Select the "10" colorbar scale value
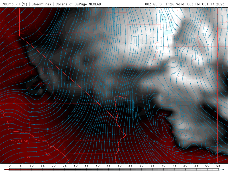Image resolution: width=228 pixels, height=171 pixels. (x=32, y=166)
